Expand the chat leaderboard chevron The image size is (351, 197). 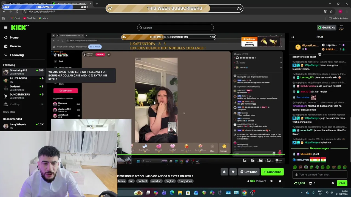pos(320,55)
